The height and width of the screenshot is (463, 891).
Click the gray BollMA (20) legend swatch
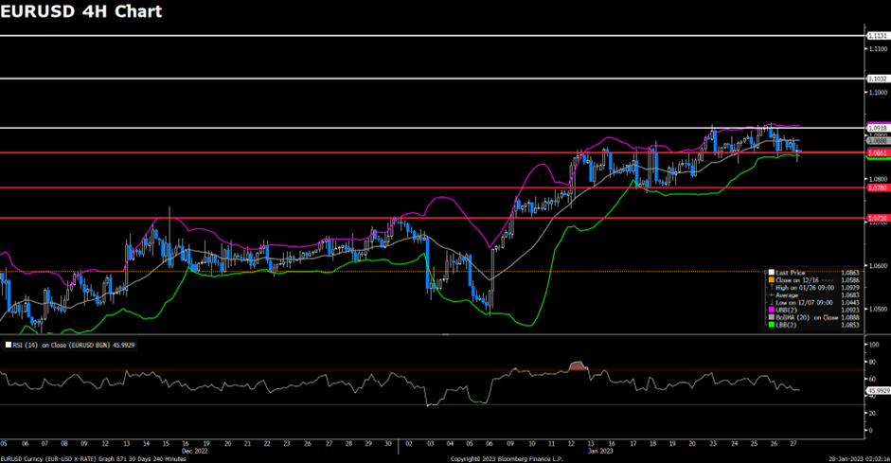[770, 317]
